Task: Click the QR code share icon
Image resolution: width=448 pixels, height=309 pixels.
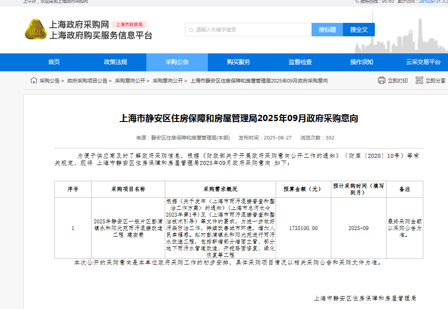Action: 419,80
